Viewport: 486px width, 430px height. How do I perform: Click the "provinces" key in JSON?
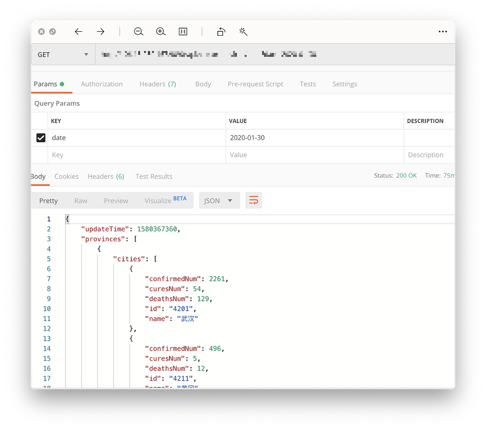pos(103,239)
